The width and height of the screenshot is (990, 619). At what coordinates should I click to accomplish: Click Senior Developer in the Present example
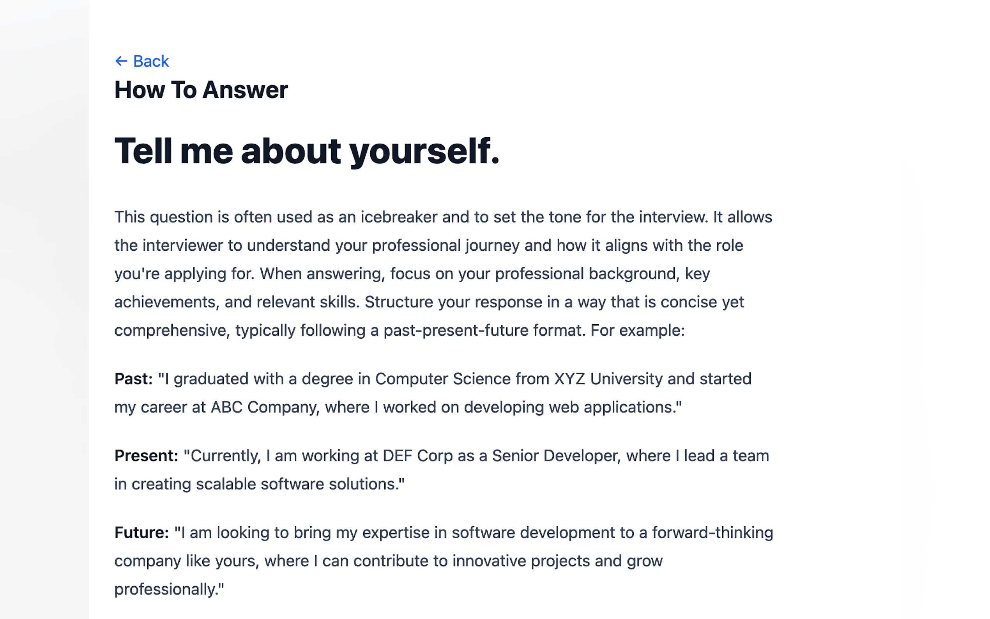click(555, 456)
